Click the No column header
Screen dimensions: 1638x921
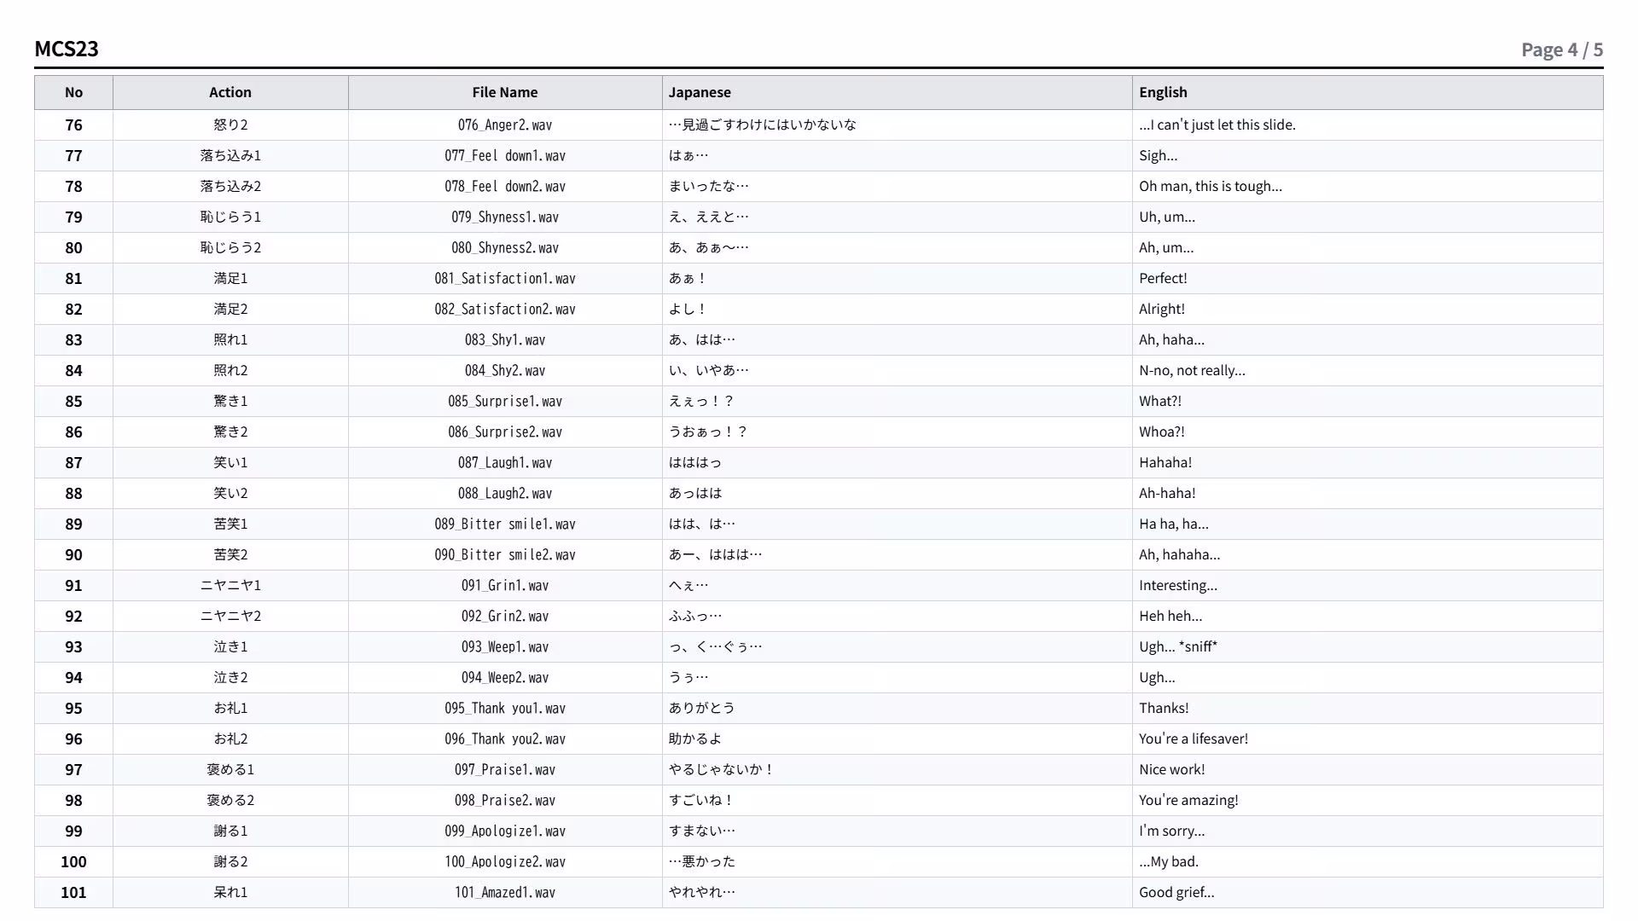(x=73, y=92)
